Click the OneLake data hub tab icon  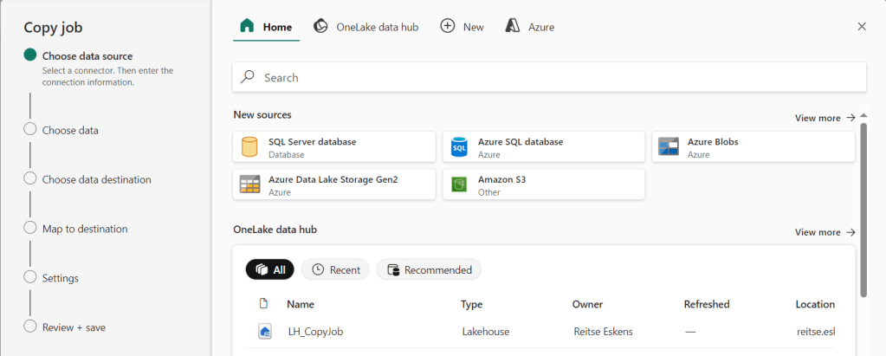tap(320, 27)
